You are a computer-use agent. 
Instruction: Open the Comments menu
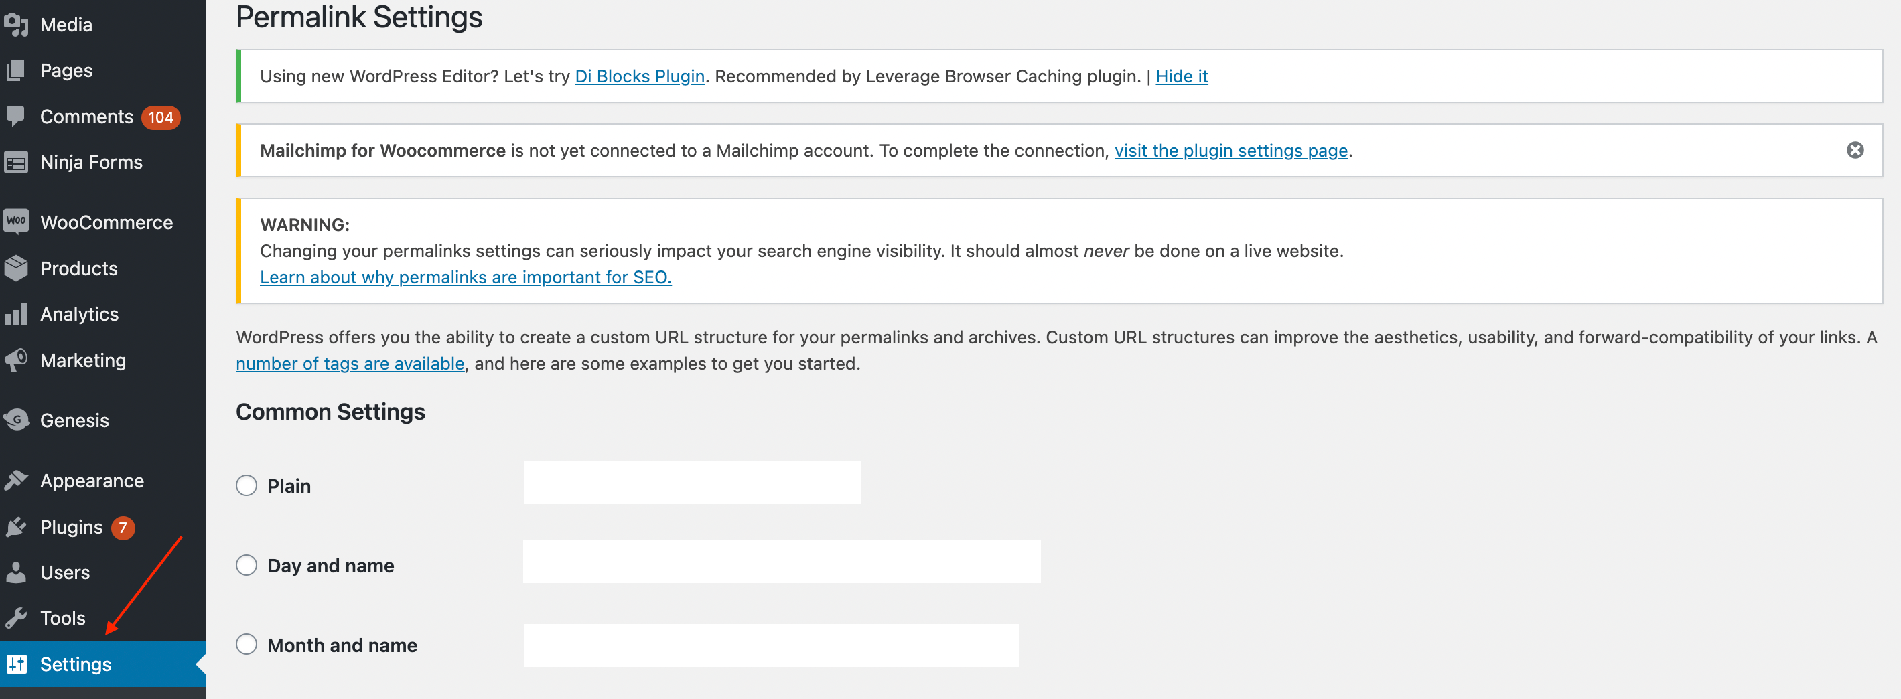(x=103, y=116)
